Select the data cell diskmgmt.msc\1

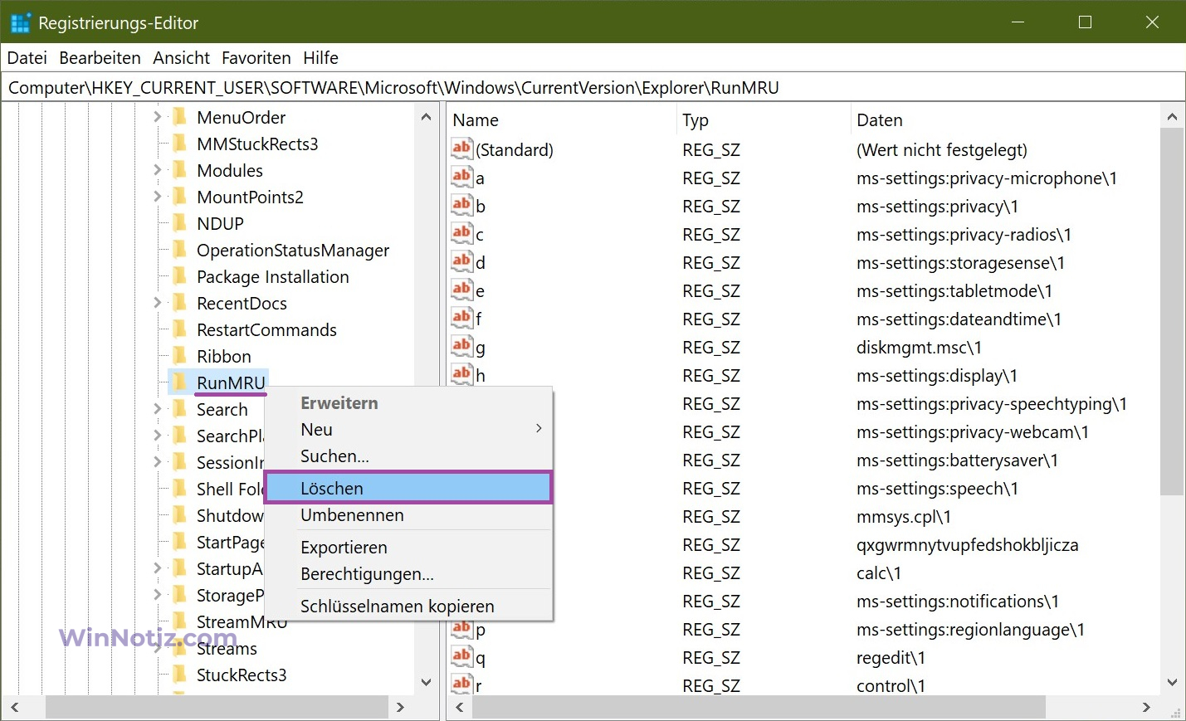[x=919, y=347]
